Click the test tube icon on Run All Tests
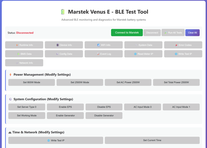The height and width of the screenshot is (148, 207). coord(166,33)
